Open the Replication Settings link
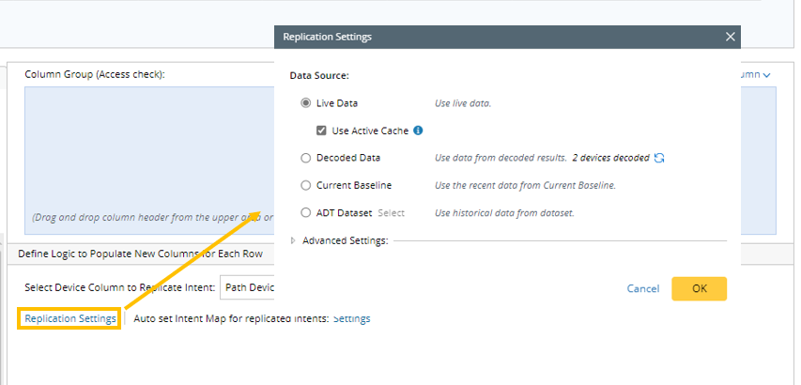The height and width of the screenshot is (385, 801). point(70,318)
